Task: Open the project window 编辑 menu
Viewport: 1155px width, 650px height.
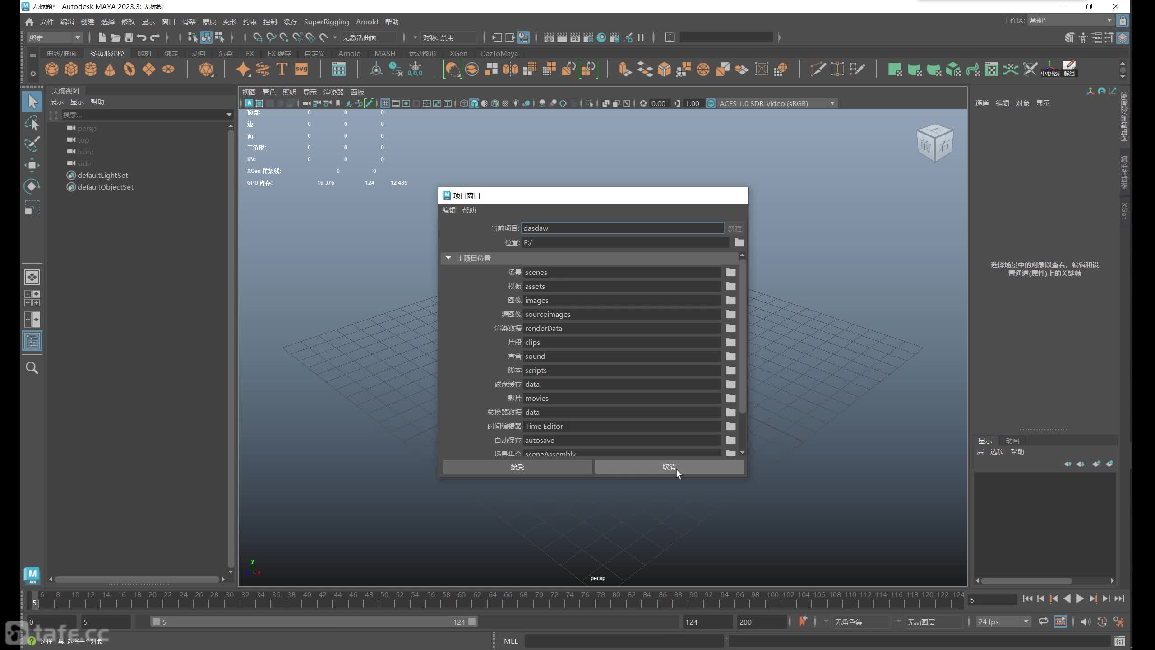Action: click(x=449, y=210)
